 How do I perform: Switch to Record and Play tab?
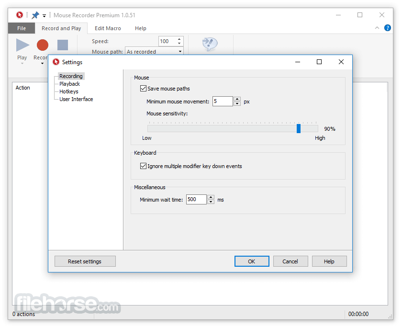[x=61, y=28]
